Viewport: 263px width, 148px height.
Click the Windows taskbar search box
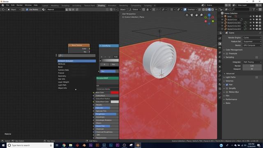30,145
